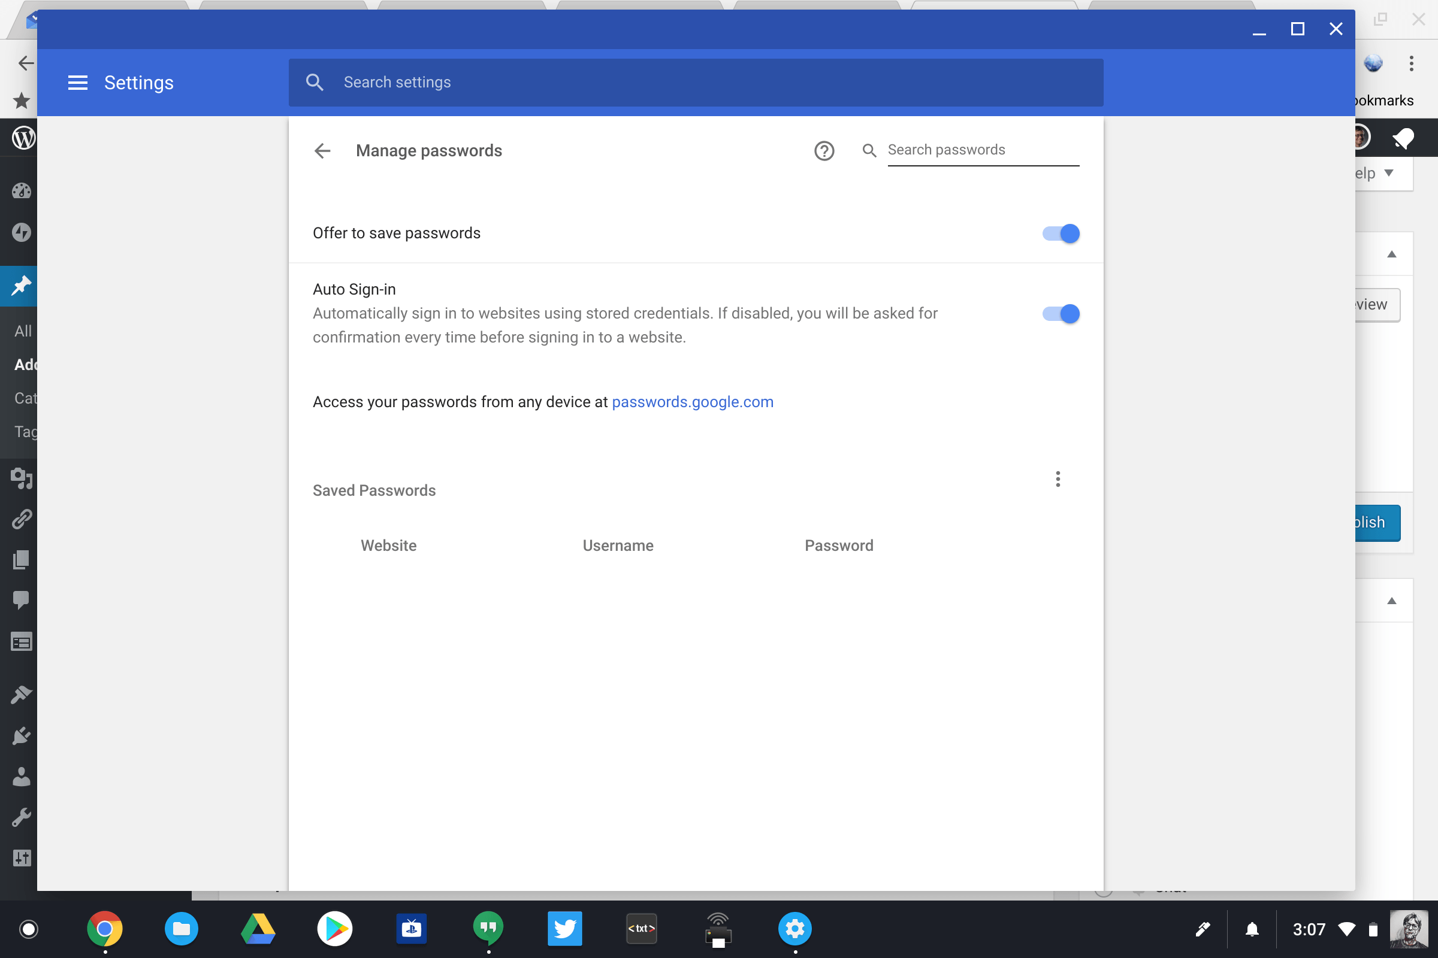The image size is (1438, 958).
Task: Collapse the lower WordPress panel arrow
Action: coord(1391,601)
